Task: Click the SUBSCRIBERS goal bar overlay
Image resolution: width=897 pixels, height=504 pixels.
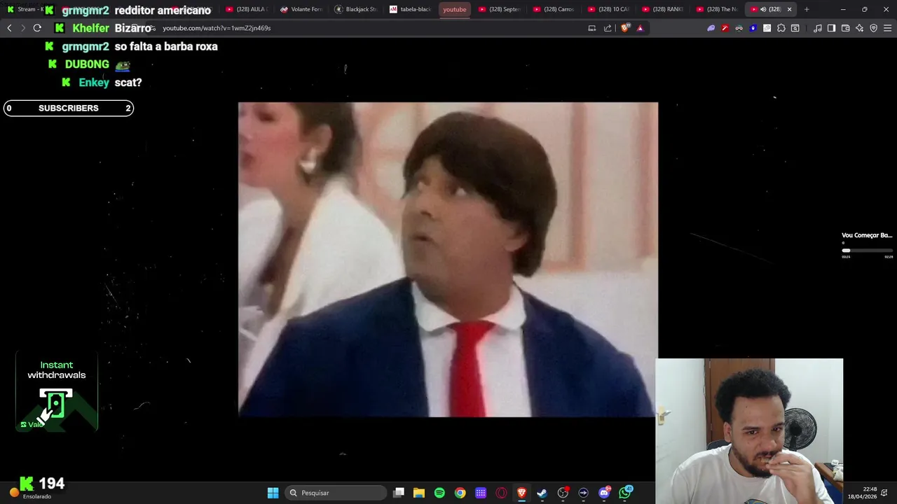Action: (x=69, y=108)
